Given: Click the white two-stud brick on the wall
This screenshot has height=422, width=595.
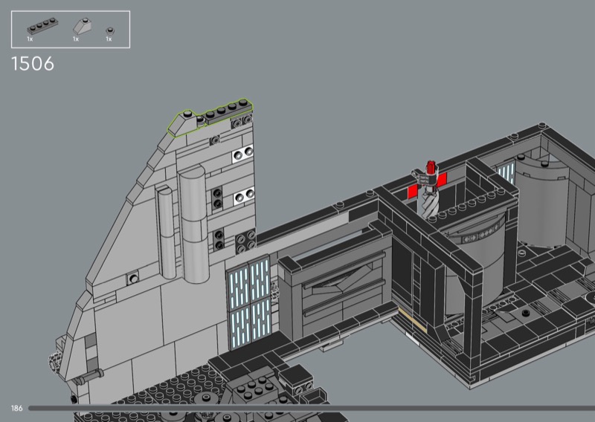Looking at the screenshot, I should 240,156.
